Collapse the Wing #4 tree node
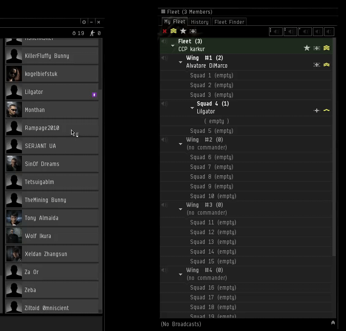The height and width of the screenshot is (331, 346). click(180, 275)
